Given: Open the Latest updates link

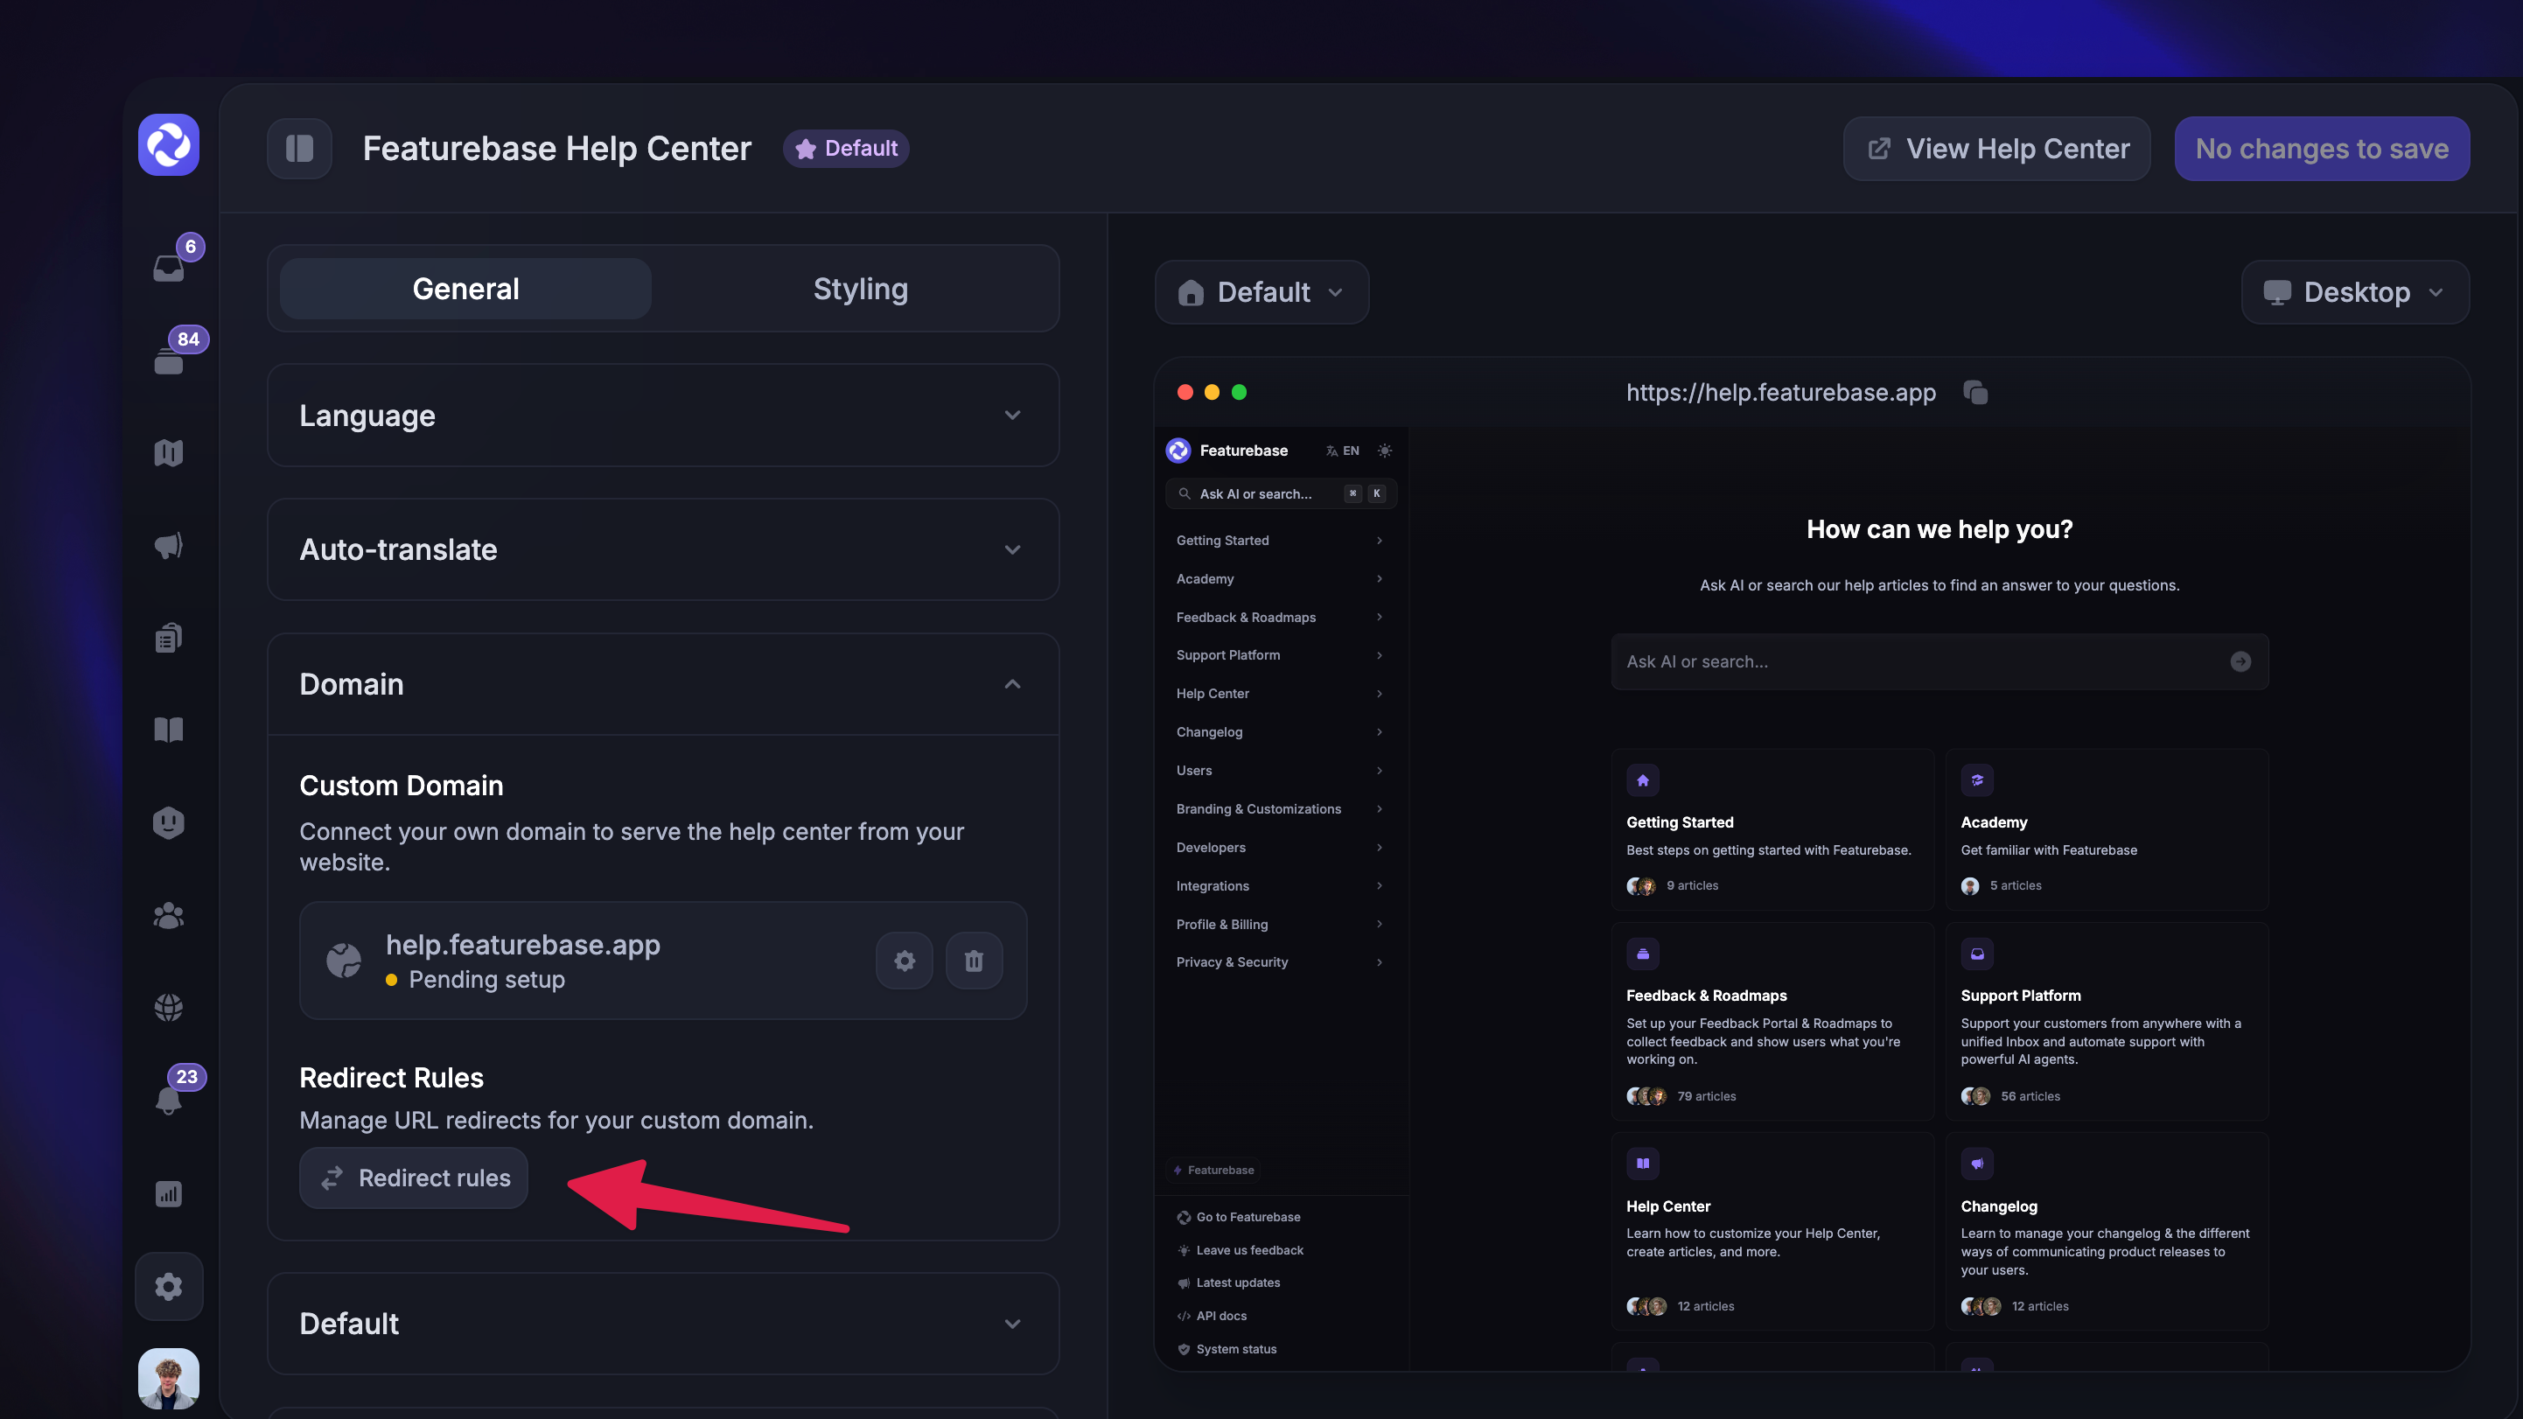Looking at the screenshot, I should (1227, 1283).
